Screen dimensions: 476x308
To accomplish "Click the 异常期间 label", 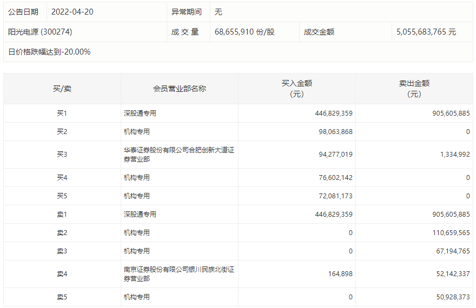I will 187,12.
